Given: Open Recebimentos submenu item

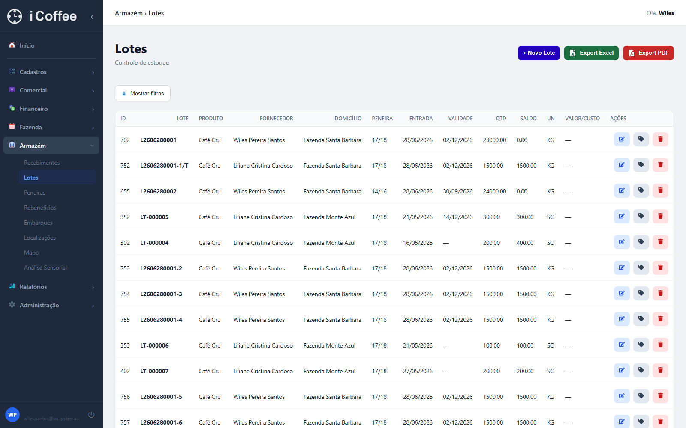Looking at the screenshot, I should pyautogui.click(x=57, y=163).
